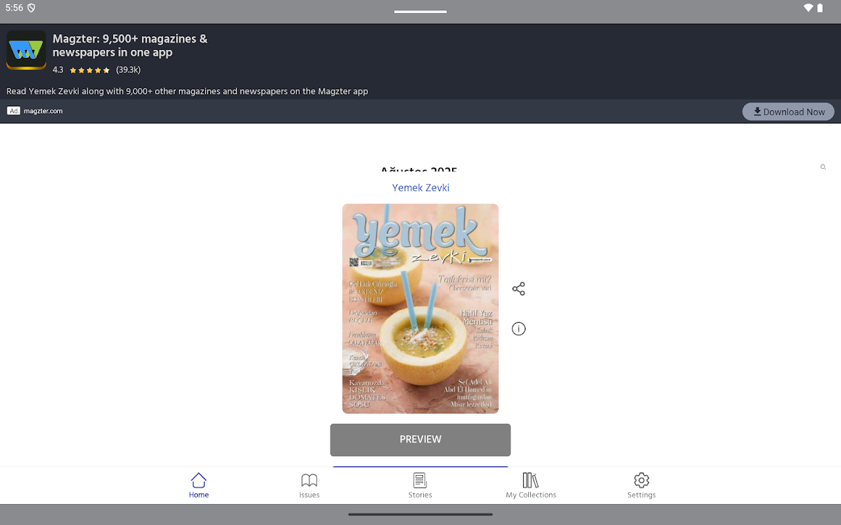Click the magzter.com advertiser link
Image resolution: width=841 pixels, height=525 pixels.
click(43, 111)
